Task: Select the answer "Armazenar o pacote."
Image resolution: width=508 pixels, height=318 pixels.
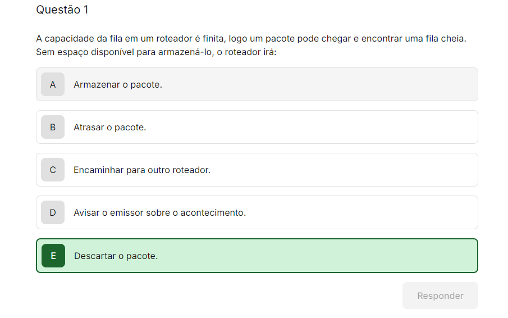Action: tap(257, 84)
